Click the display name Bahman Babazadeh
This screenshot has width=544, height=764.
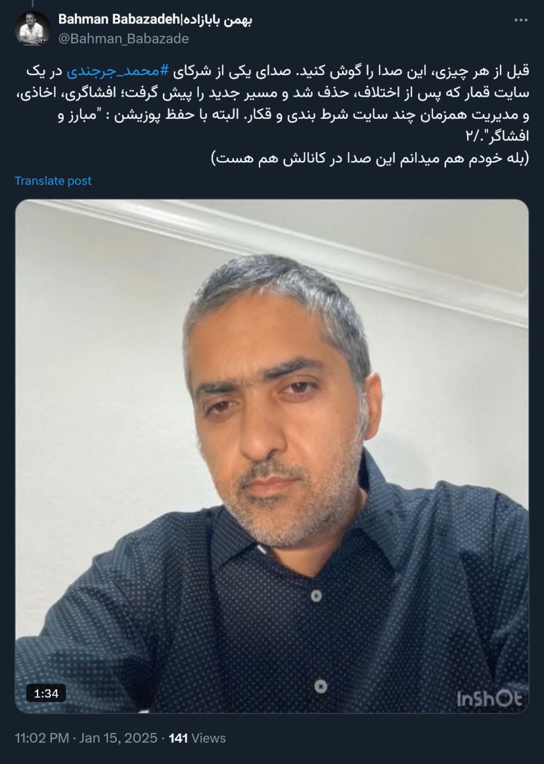tap(119, 20)
